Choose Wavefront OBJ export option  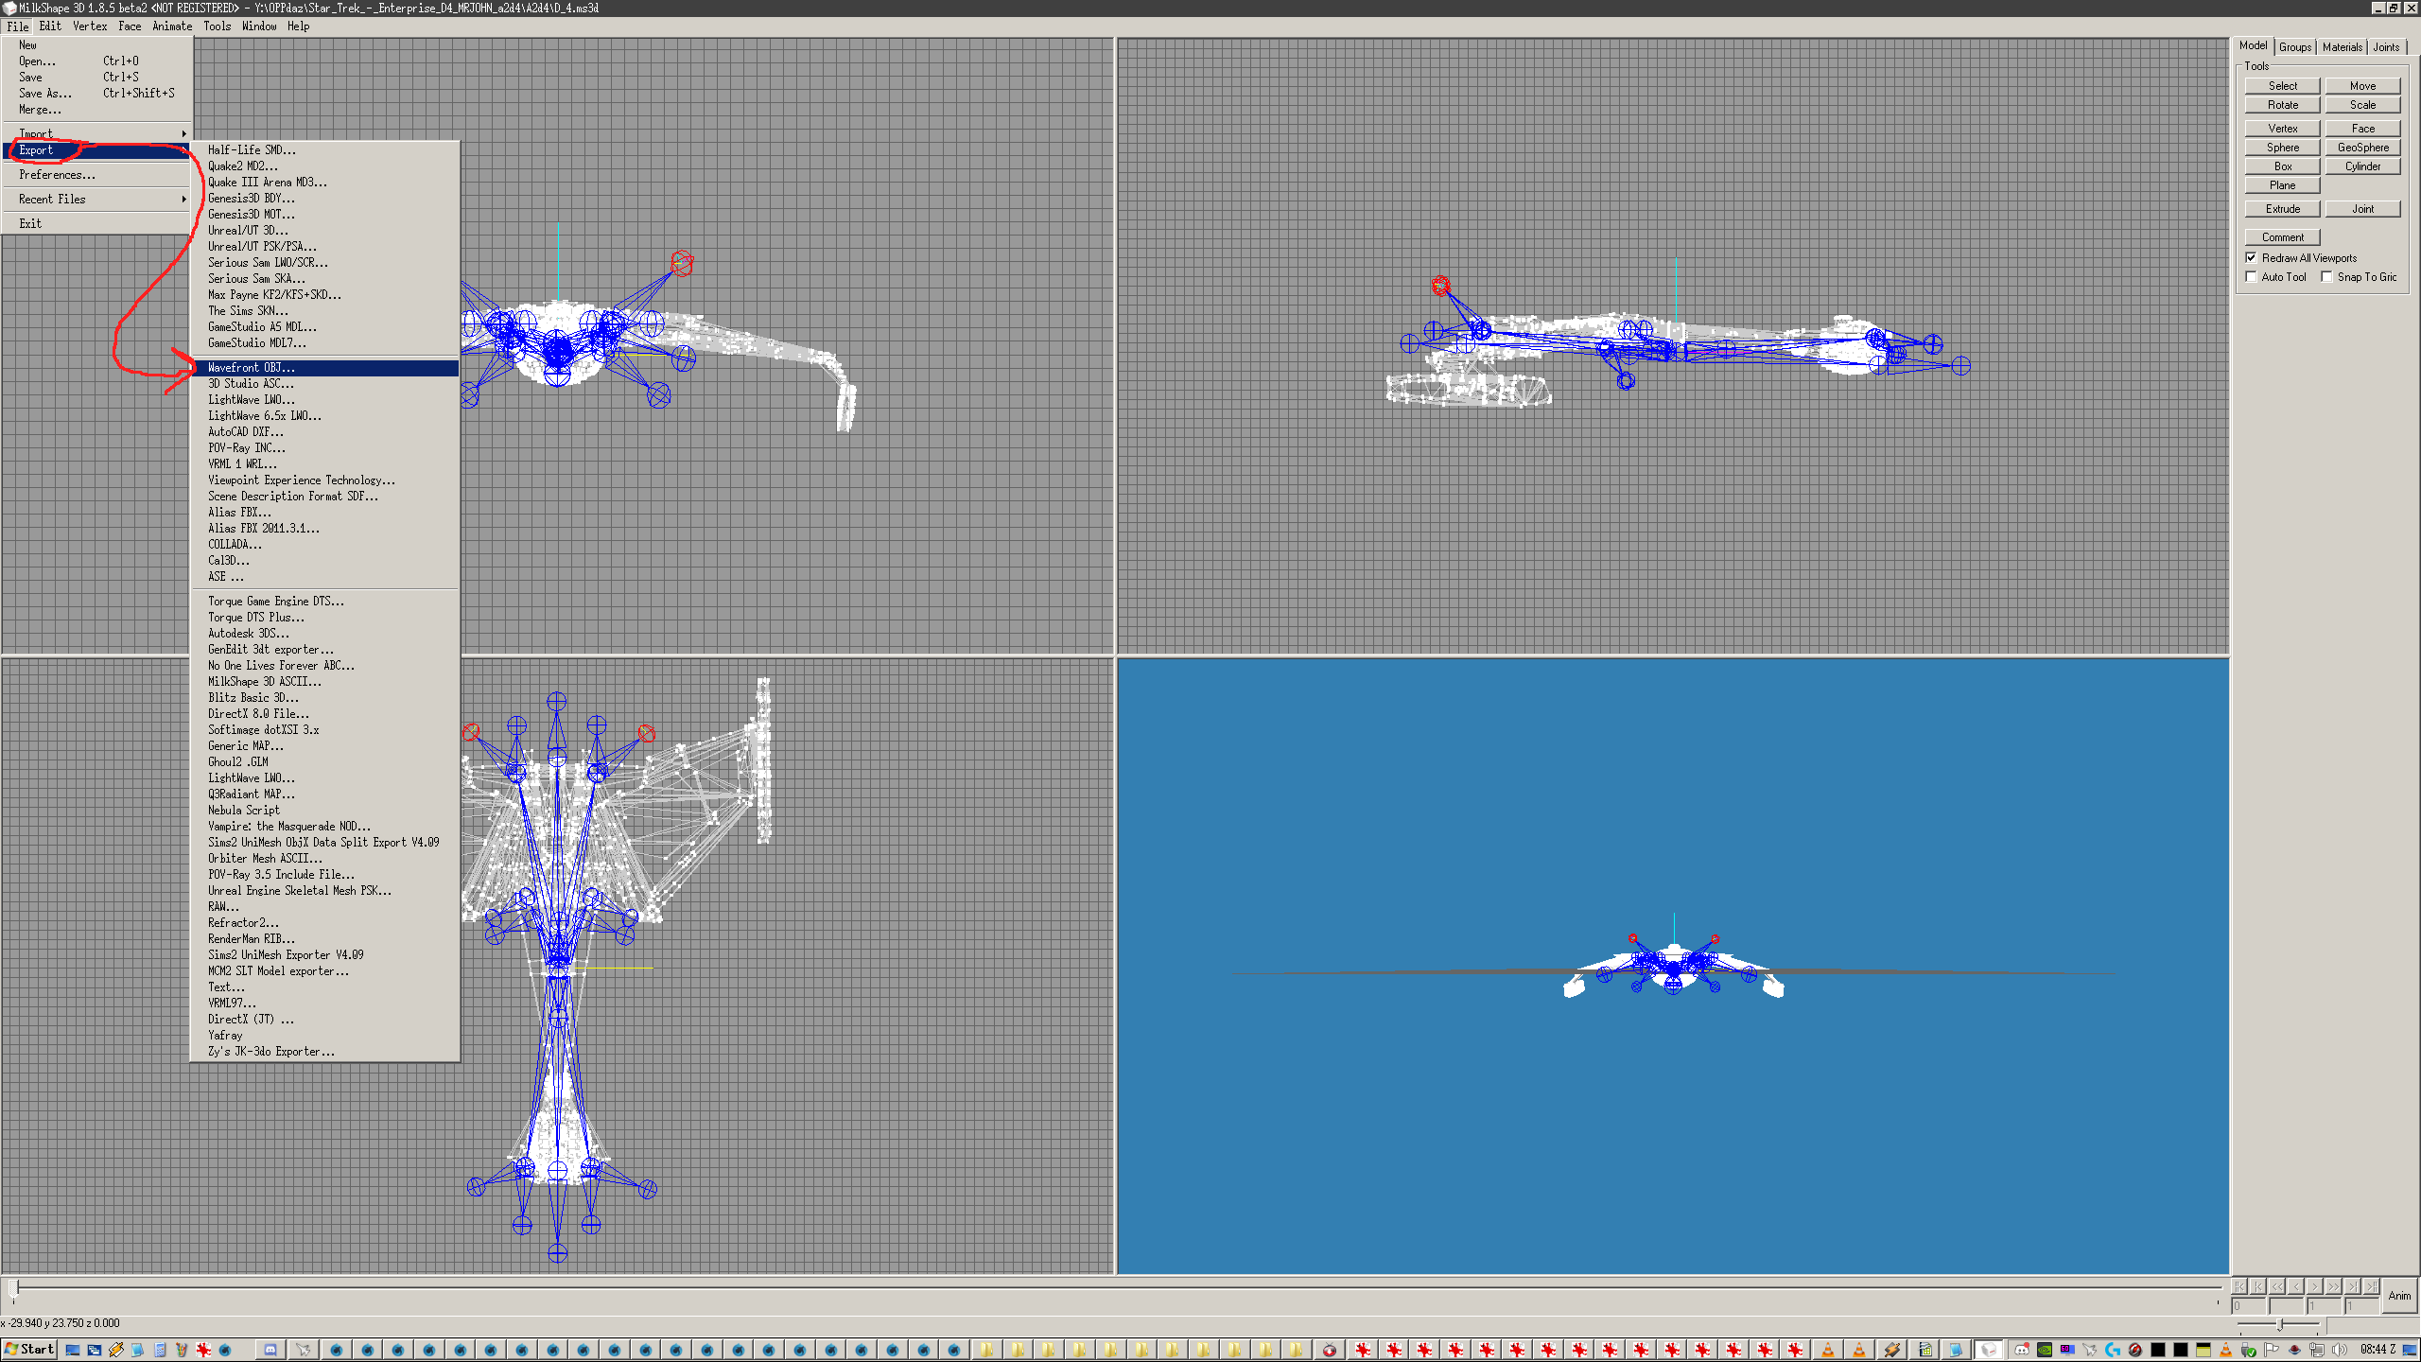coord(252,368)
